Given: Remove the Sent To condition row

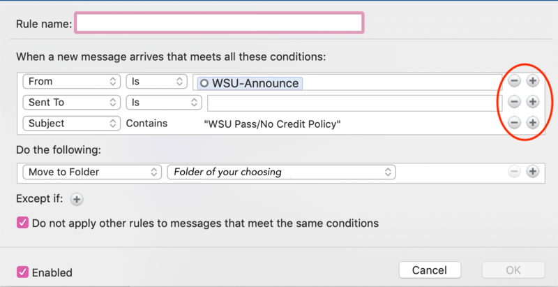Looking at the screenshot, I should click(x=514, y=102).
